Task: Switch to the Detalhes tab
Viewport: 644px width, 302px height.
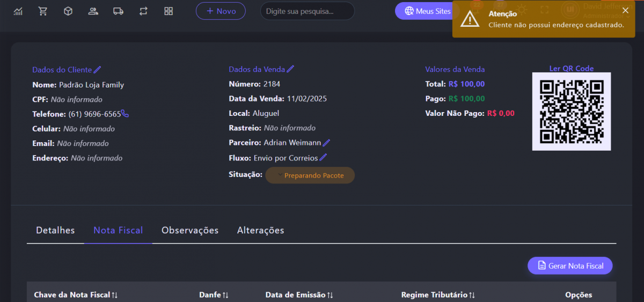Action: pos(55,230)
